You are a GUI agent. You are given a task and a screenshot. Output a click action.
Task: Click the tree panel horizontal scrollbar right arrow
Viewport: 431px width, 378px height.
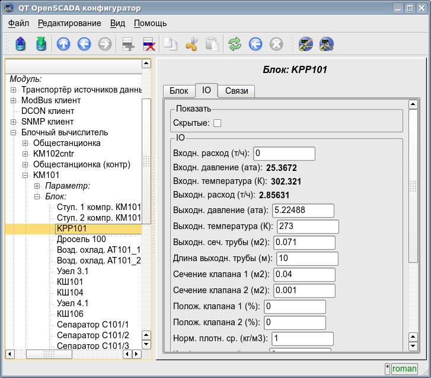[137, 354]
